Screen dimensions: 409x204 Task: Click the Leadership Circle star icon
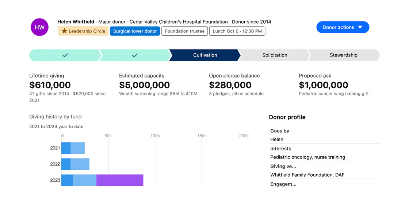[x=64, y=31]
